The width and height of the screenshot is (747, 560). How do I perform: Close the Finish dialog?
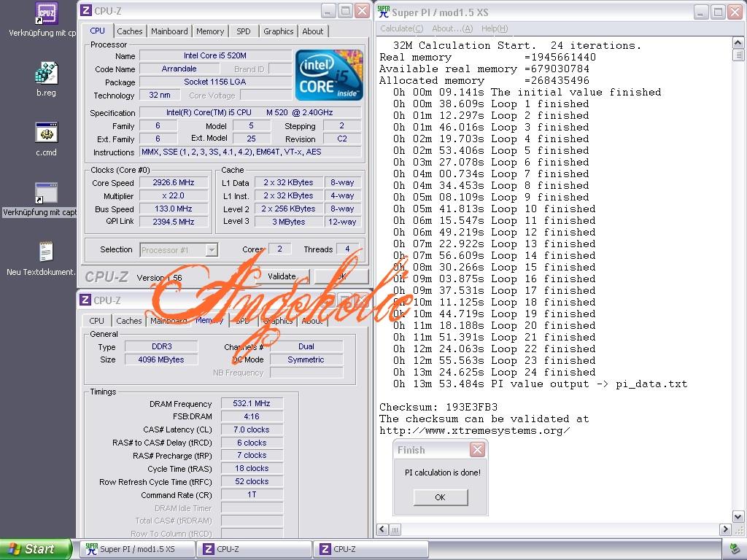477,449
